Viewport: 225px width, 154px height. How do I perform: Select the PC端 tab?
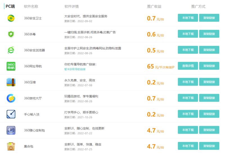(x=10, y=6)
